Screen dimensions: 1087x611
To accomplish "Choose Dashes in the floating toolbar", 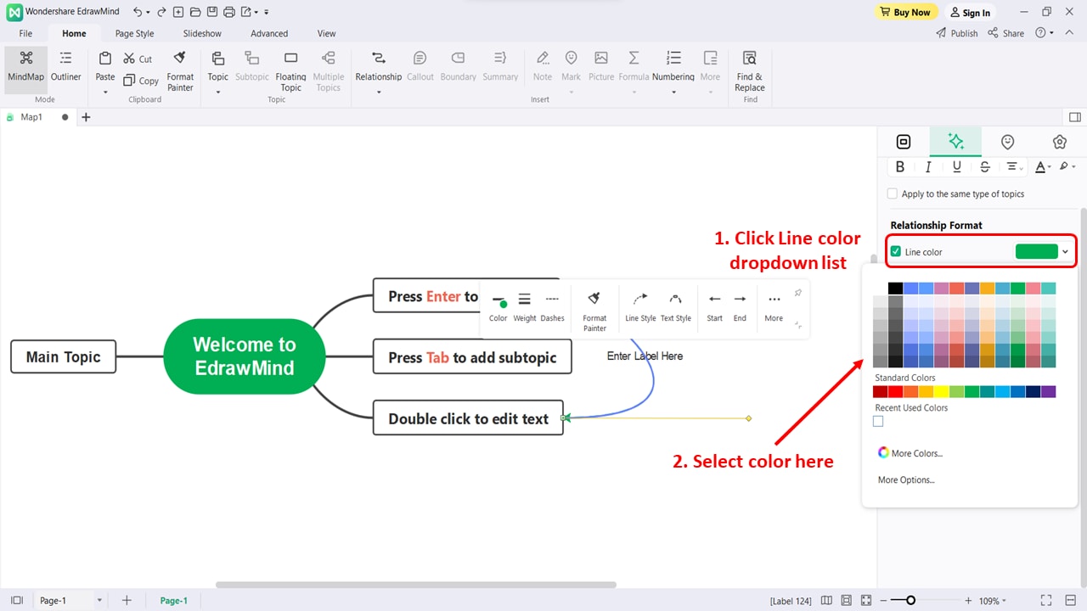I will tap(552, 307).
